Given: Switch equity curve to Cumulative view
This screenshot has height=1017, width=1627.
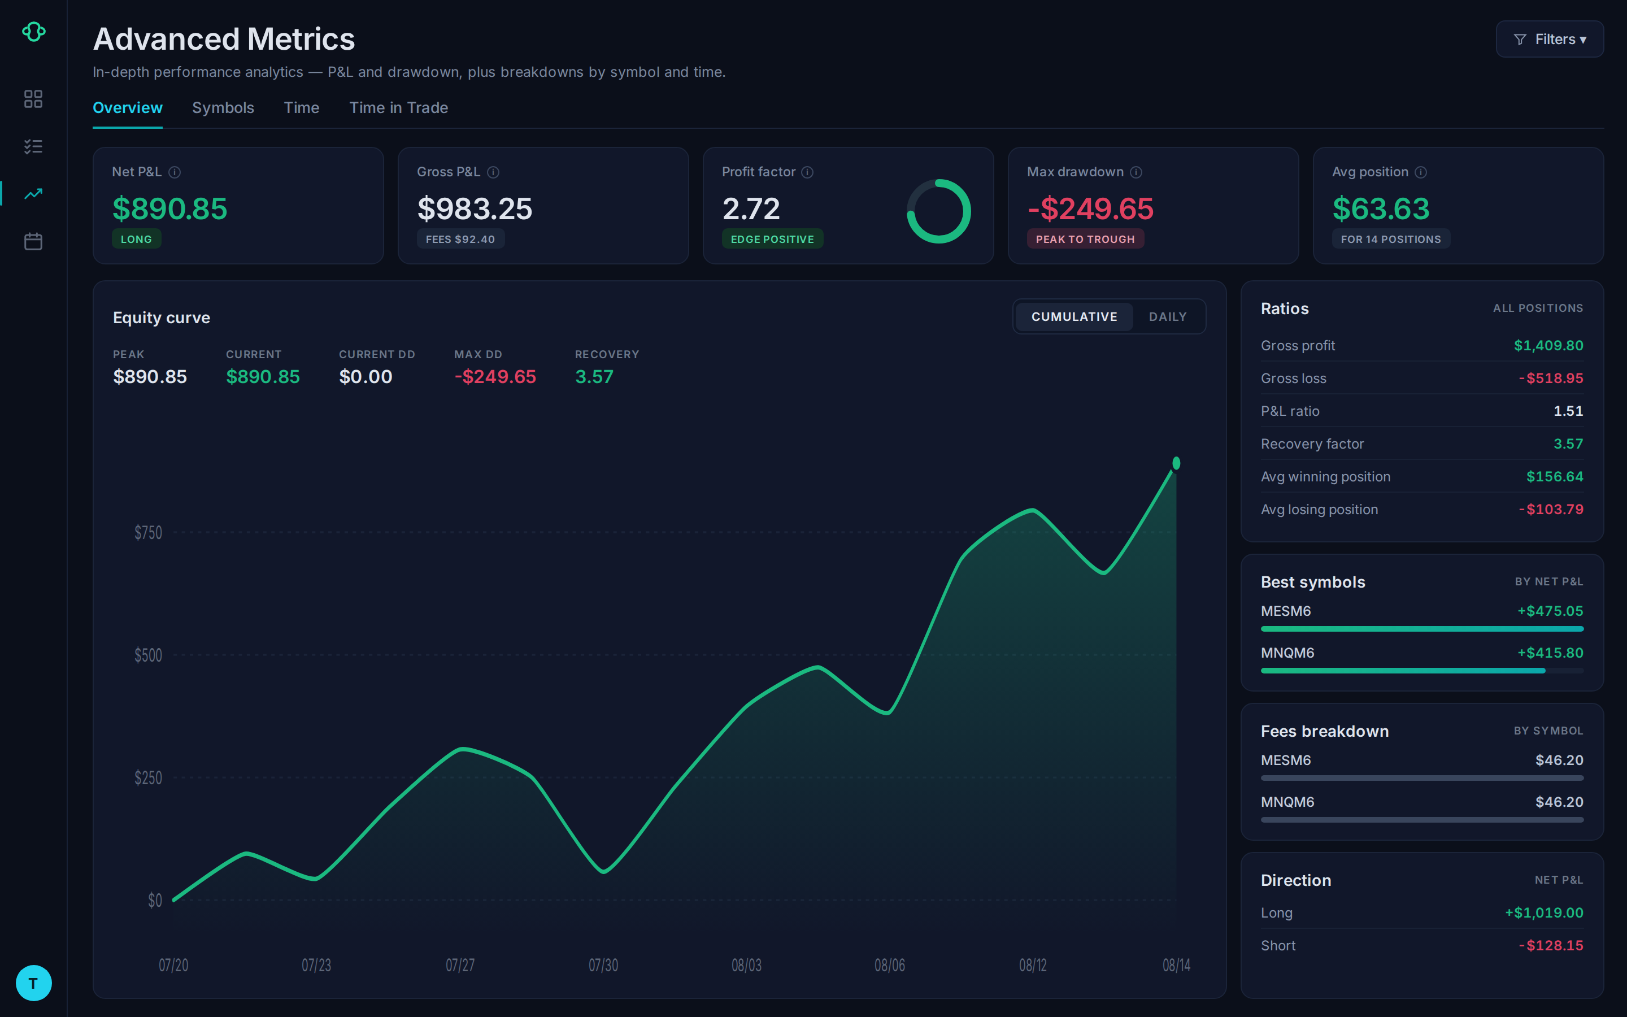Looking at the screenshot, I should [1074, 317].
